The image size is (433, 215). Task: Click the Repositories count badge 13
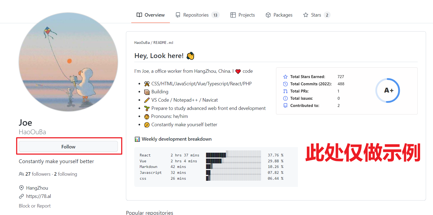coord(215,15)
